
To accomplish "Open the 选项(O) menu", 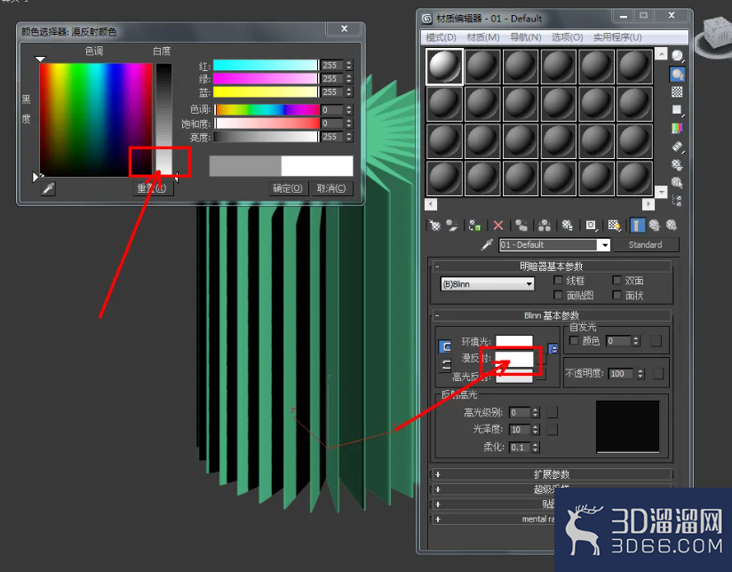I will [x=567, y=37].
